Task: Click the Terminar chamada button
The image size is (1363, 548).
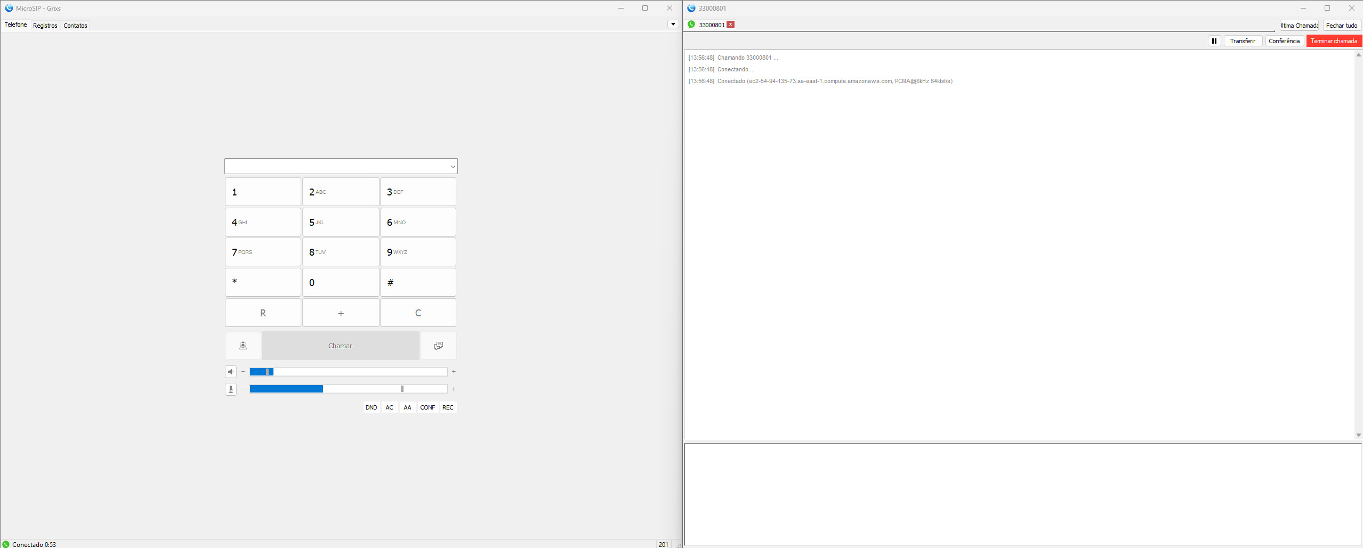Action: (x=1333, y=41)
